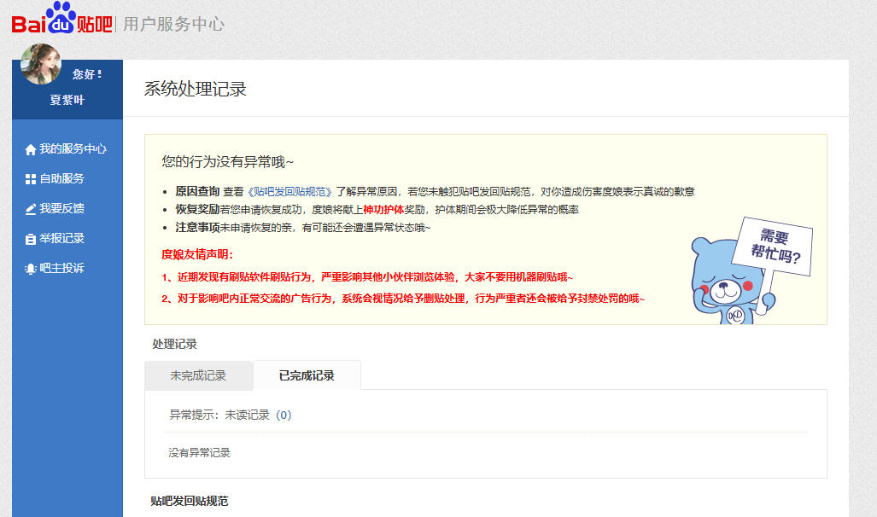Click the clipboard icon beside 举报记录
The width and height of the screenshot is (877, 517).
(31, 239)
